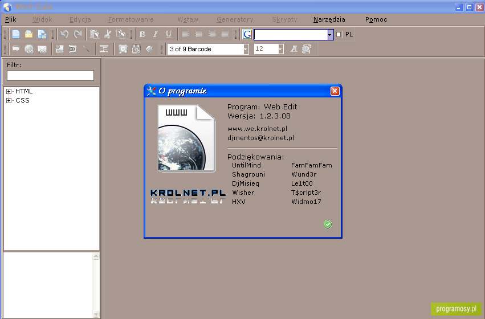Click the image insert icon
The height and width of the screenshot is (319, 485).
tap(59, 49)
